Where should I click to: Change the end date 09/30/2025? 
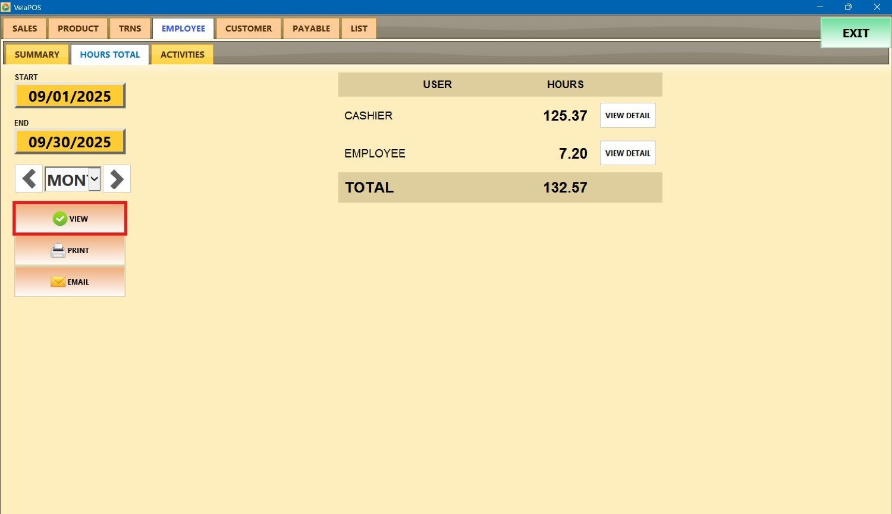coord(70,142)
